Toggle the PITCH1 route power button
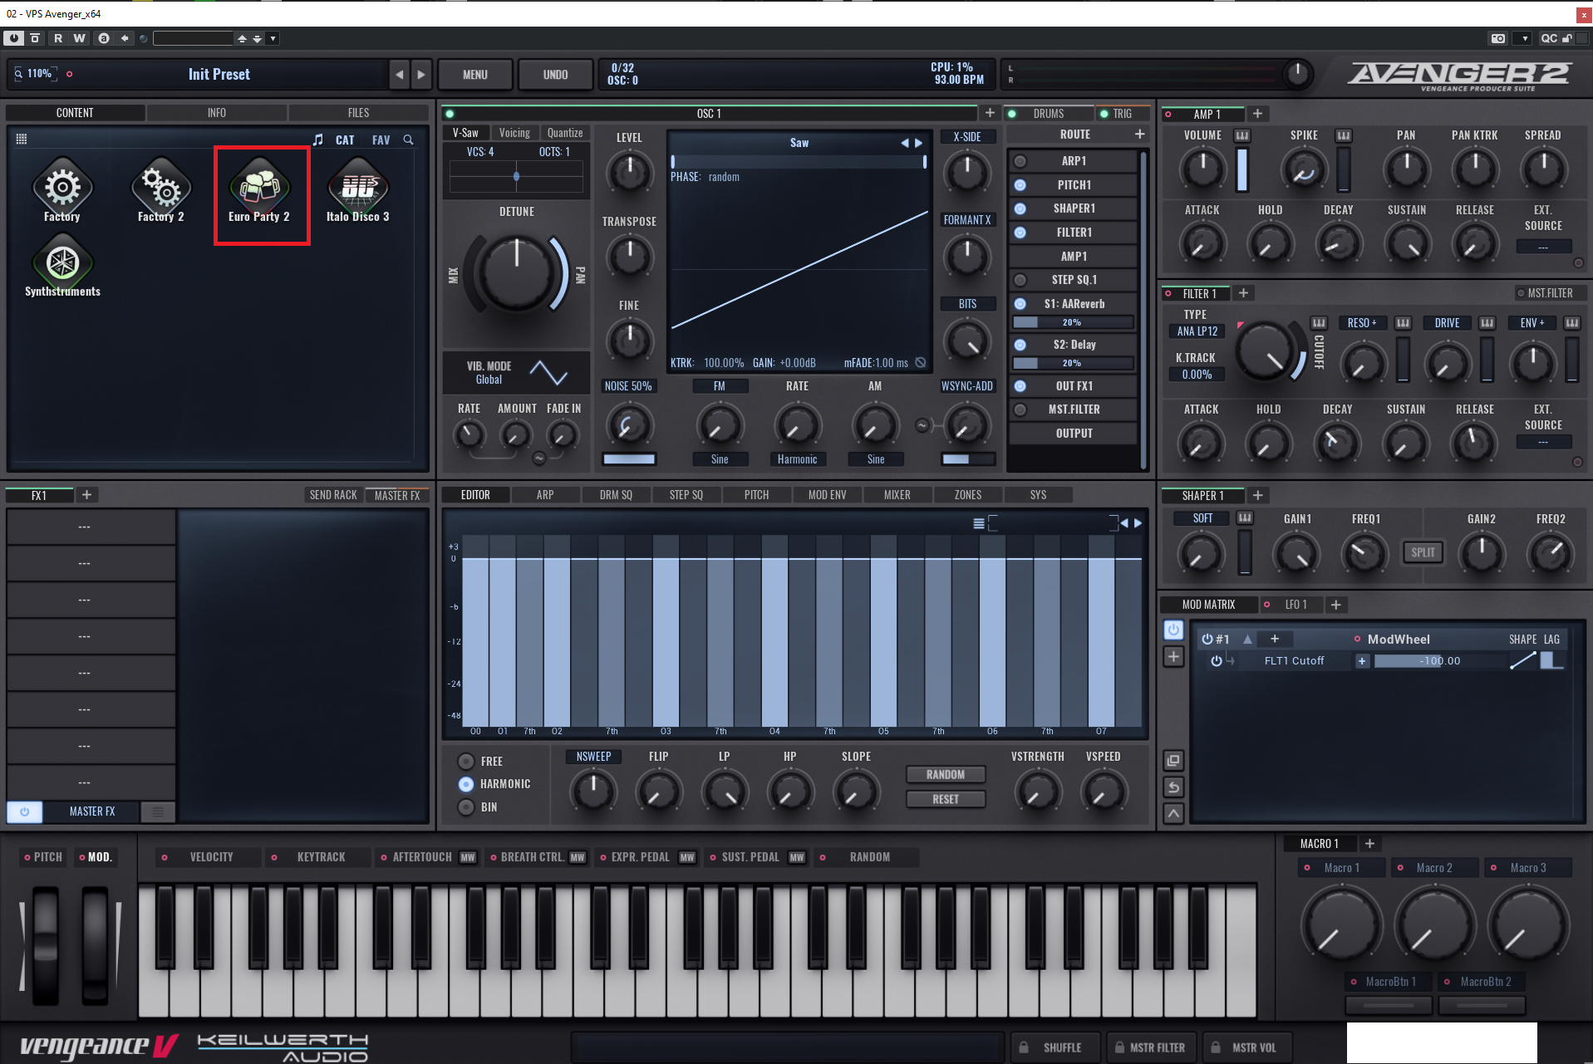 click(1020, 185)
